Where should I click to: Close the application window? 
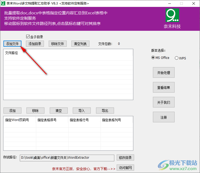point(193,3)
